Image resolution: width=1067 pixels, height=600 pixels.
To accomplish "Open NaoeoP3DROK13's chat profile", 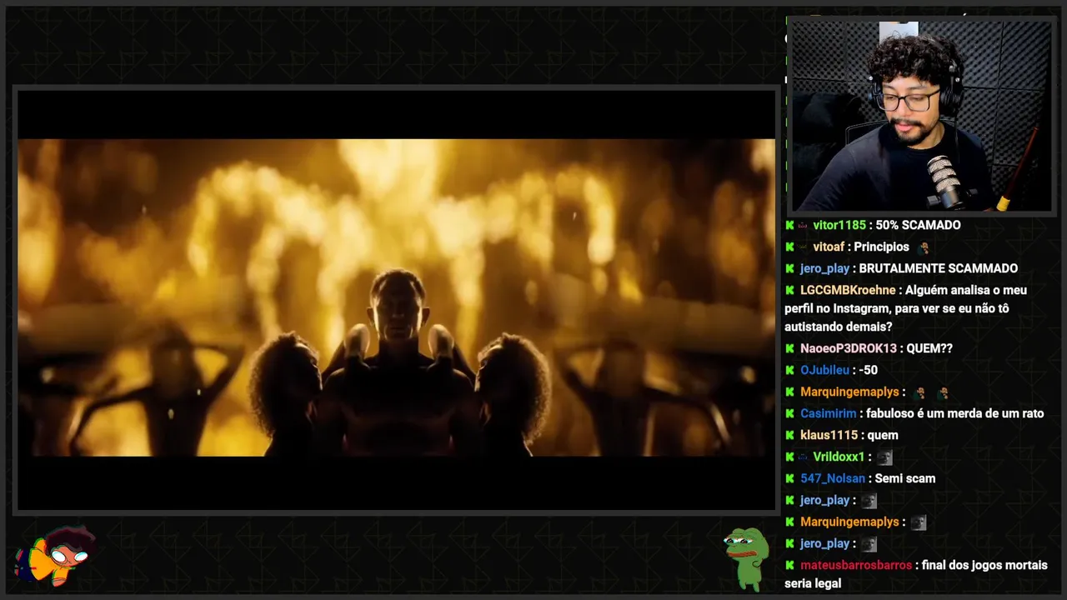I will [x=849, y=348].
